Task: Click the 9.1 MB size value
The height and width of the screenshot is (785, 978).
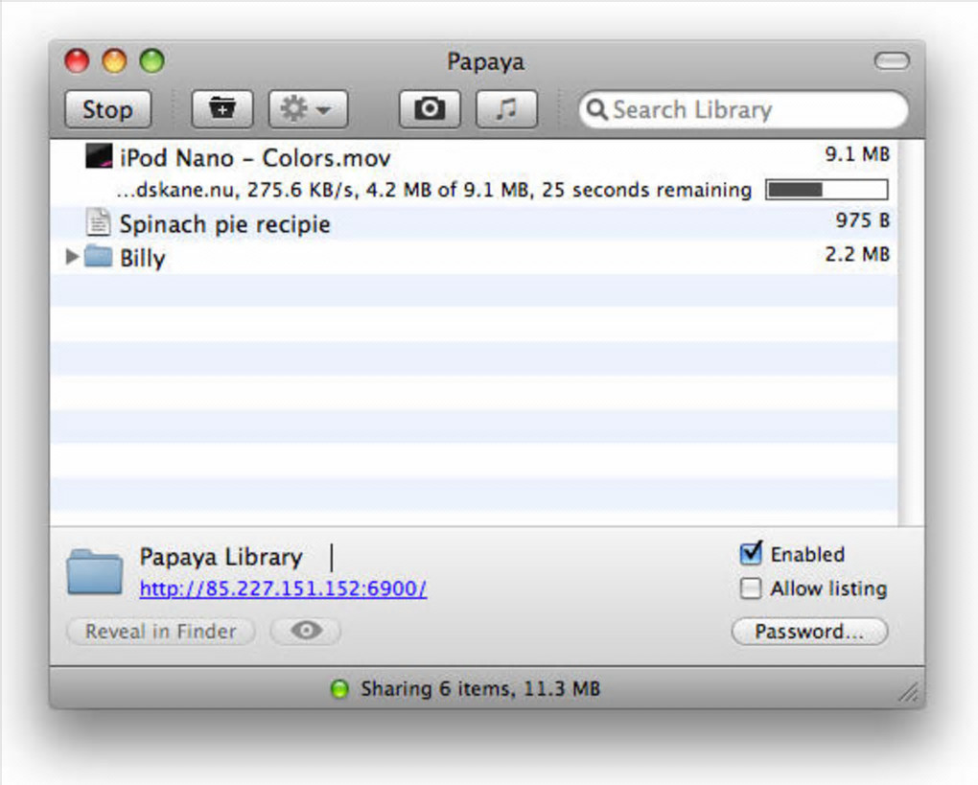Action: (857, 154)
